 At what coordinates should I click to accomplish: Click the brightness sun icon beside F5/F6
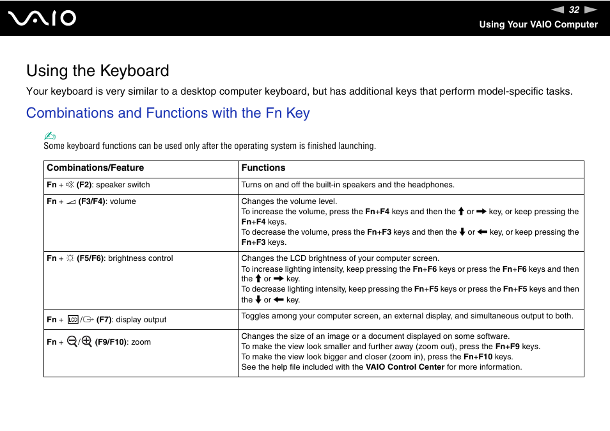70,258
